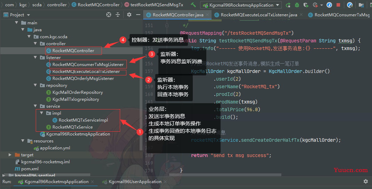Select RocketMQTxService interface in tree

(72, 127)
